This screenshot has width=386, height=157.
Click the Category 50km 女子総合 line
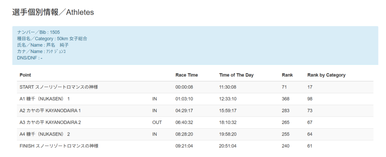tap(52, 39)
